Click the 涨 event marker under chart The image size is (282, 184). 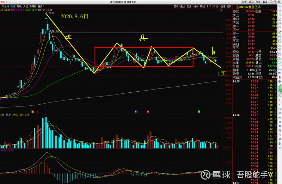(x=148, y=112)
